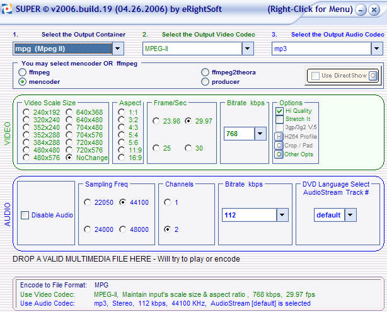The width and height of the screenshot is (387, 312).
Task: Choose 352x240 video scale size
Action: point(26,127)
